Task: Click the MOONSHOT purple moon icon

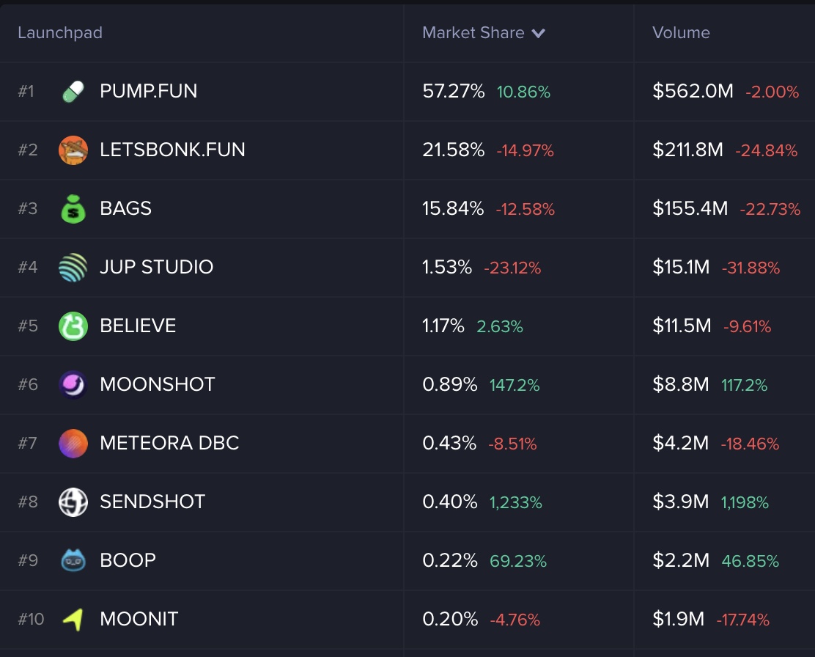Action: [x=73, y=385]
